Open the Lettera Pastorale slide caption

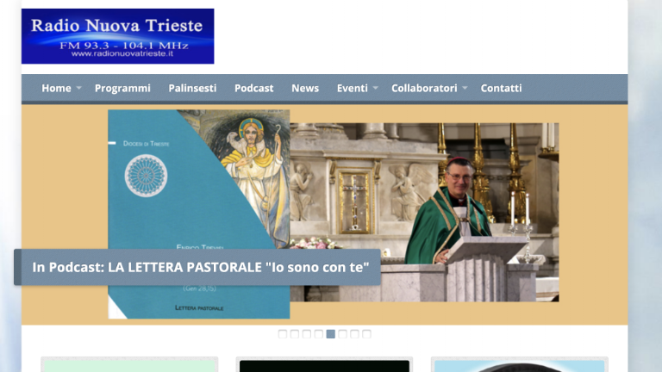[197, 268]
